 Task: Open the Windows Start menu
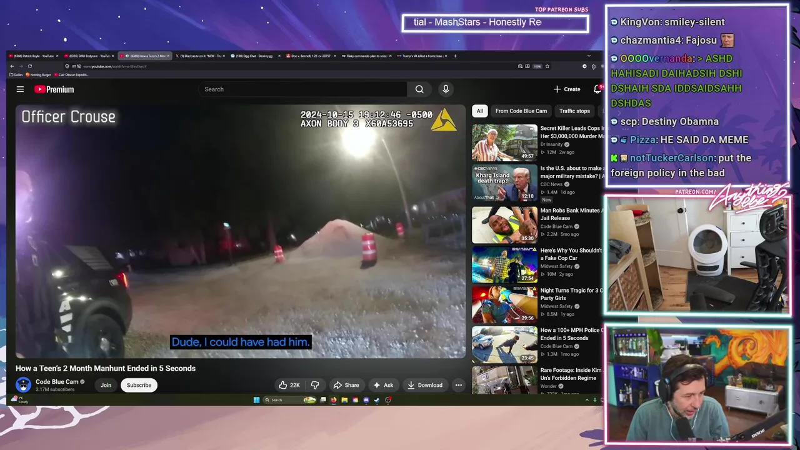[x=256, y=400]
